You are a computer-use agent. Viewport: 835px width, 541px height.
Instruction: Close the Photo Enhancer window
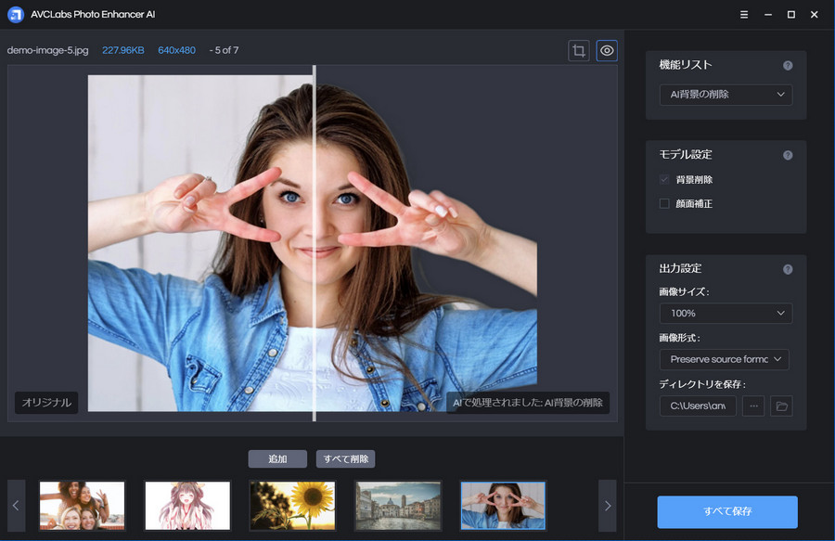pos(815,14)
